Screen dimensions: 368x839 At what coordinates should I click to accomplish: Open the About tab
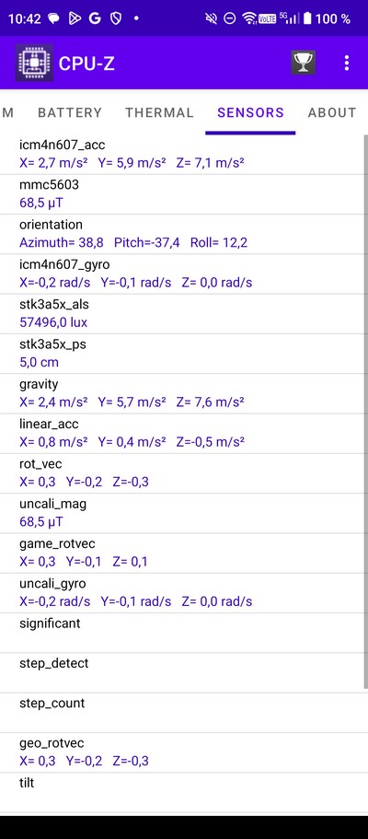point(331,112)
